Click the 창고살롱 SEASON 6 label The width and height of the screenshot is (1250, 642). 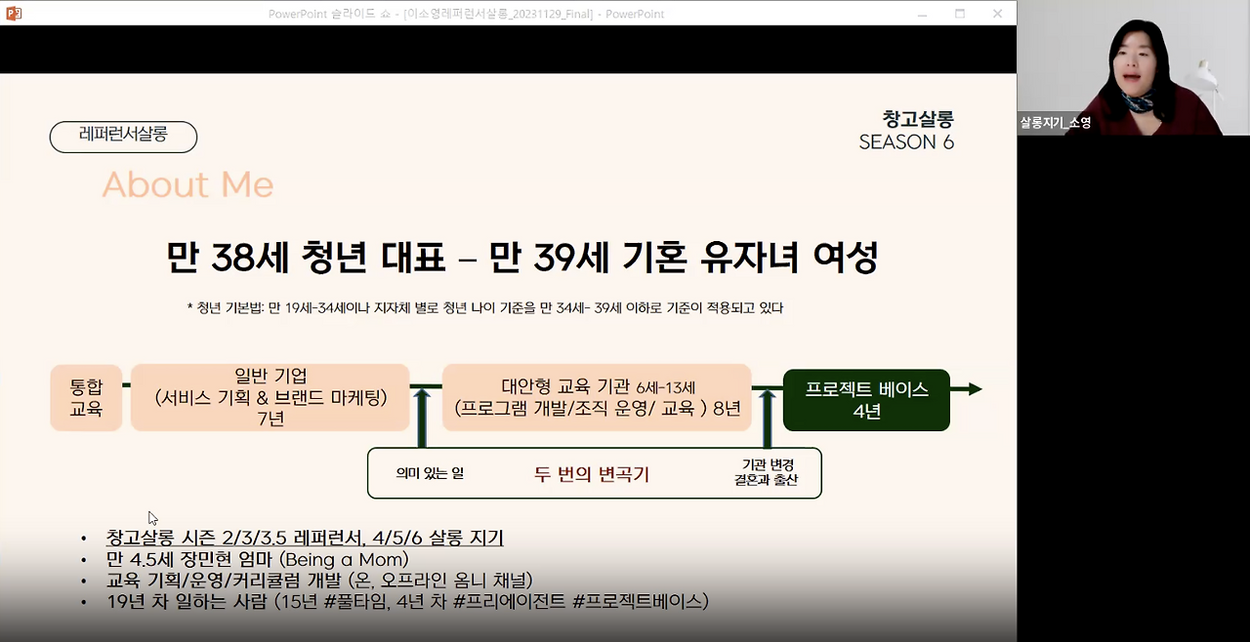(906, 131)
